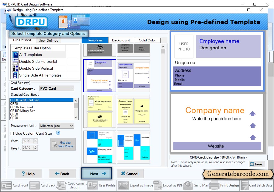Switch to the Background tab
274x192 pixels.
click(x=121, y=40)
